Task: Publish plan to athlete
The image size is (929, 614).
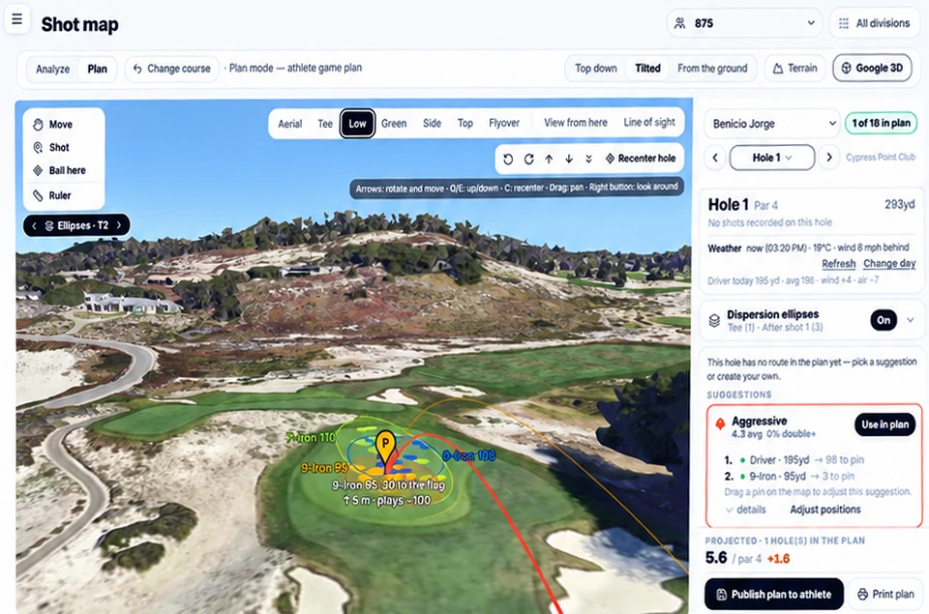Action: pos(774,594)
